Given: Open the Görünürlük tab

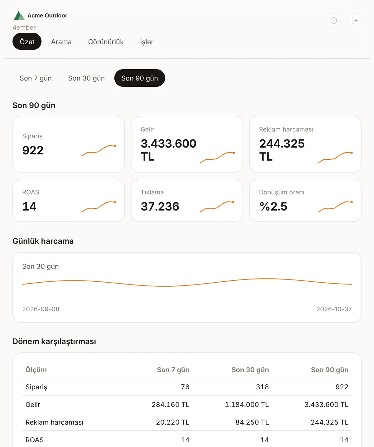Looking at the screenshot, I should (x=106, y=42).
